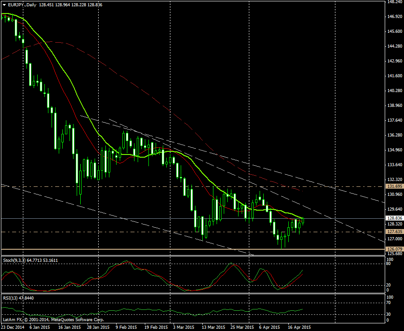404x331 pixels.
Task: Click the RSI(13) indicator label
Action: (x=10, y=297)
